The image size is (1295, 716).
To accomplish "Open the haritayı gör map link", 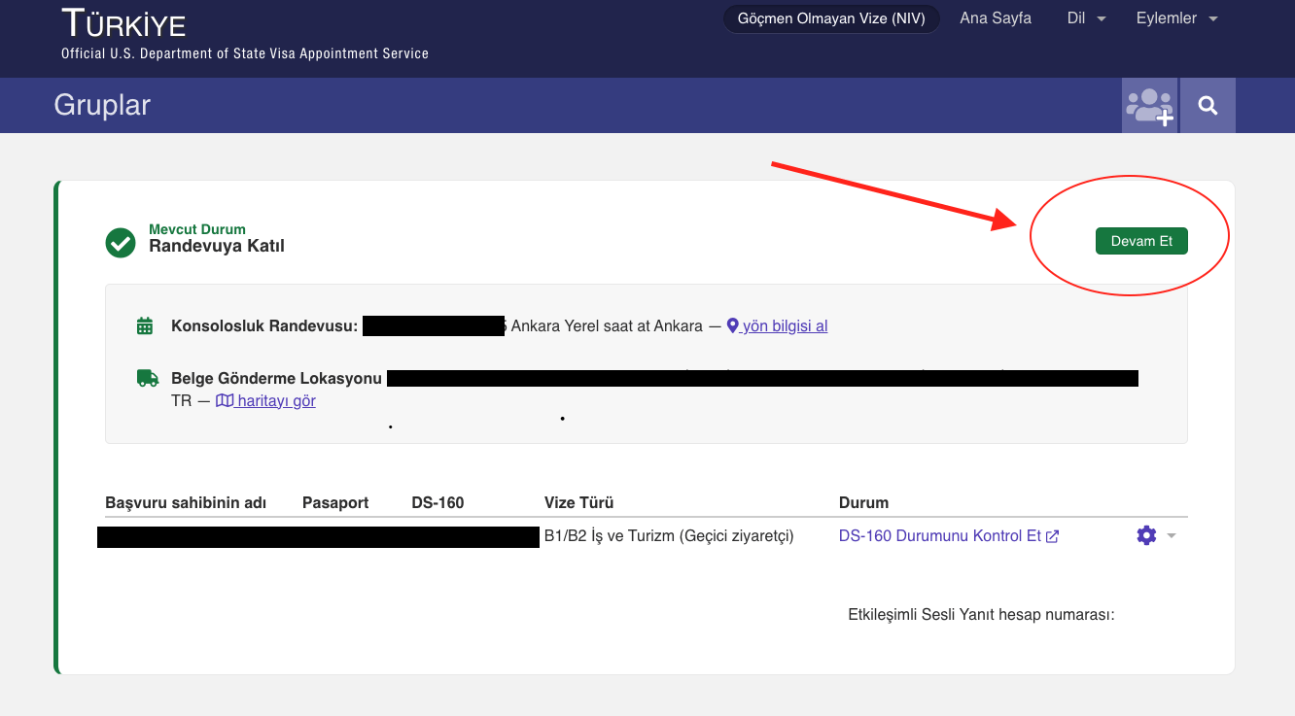I will [x=276, y=400].
